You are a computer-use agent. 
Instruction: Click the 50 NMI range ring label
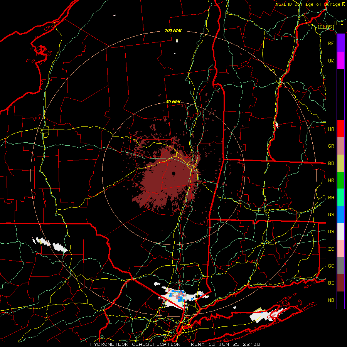[173, 102]
